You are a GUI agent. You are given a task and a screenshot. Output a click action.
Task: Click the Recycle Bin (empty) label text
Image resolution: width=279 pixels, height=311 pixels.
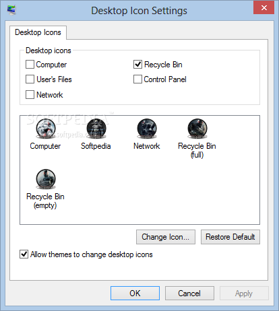(45, 201)
